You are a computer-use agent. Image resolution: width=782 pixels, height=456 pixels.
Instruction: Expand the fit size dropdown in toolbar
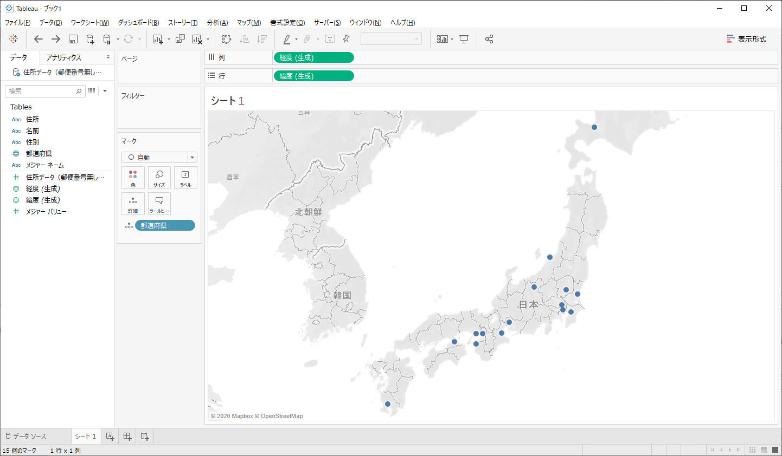pyautogui.click(x=391, y=39)
